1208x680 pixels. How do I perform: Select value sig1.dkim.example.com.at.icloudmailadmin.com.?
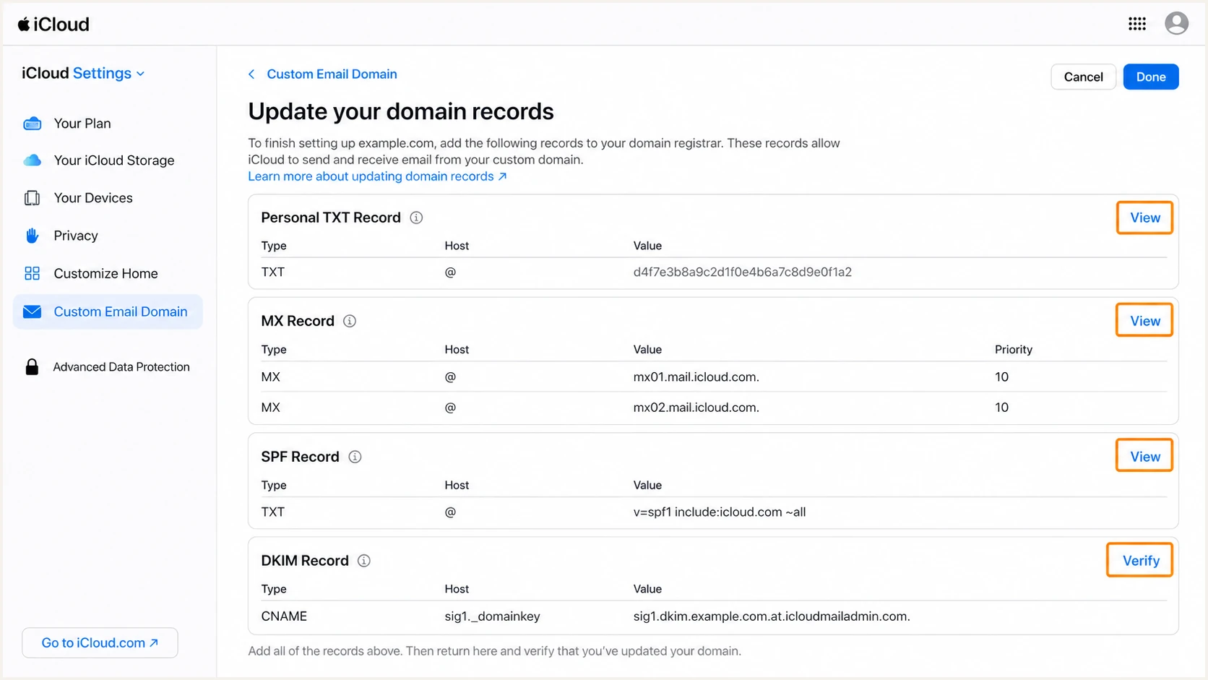click(772, 616)
